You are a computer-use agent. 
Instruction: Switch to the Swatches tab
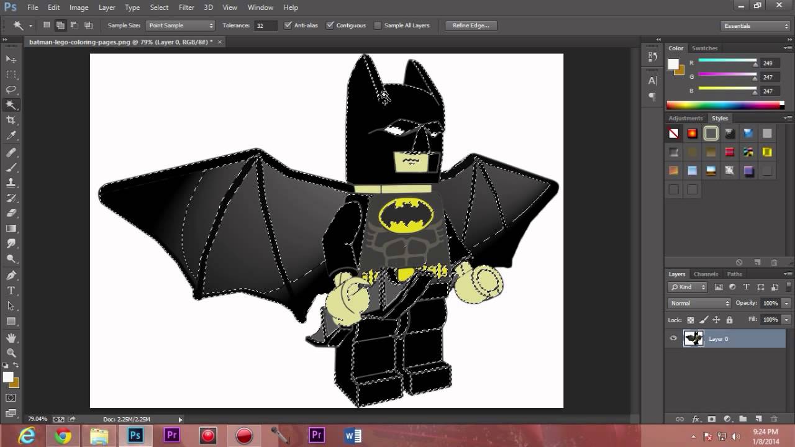[x=704, y=48]
